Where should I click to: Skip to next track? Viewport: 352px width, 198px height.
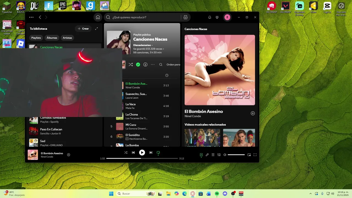tap(151, 152)
